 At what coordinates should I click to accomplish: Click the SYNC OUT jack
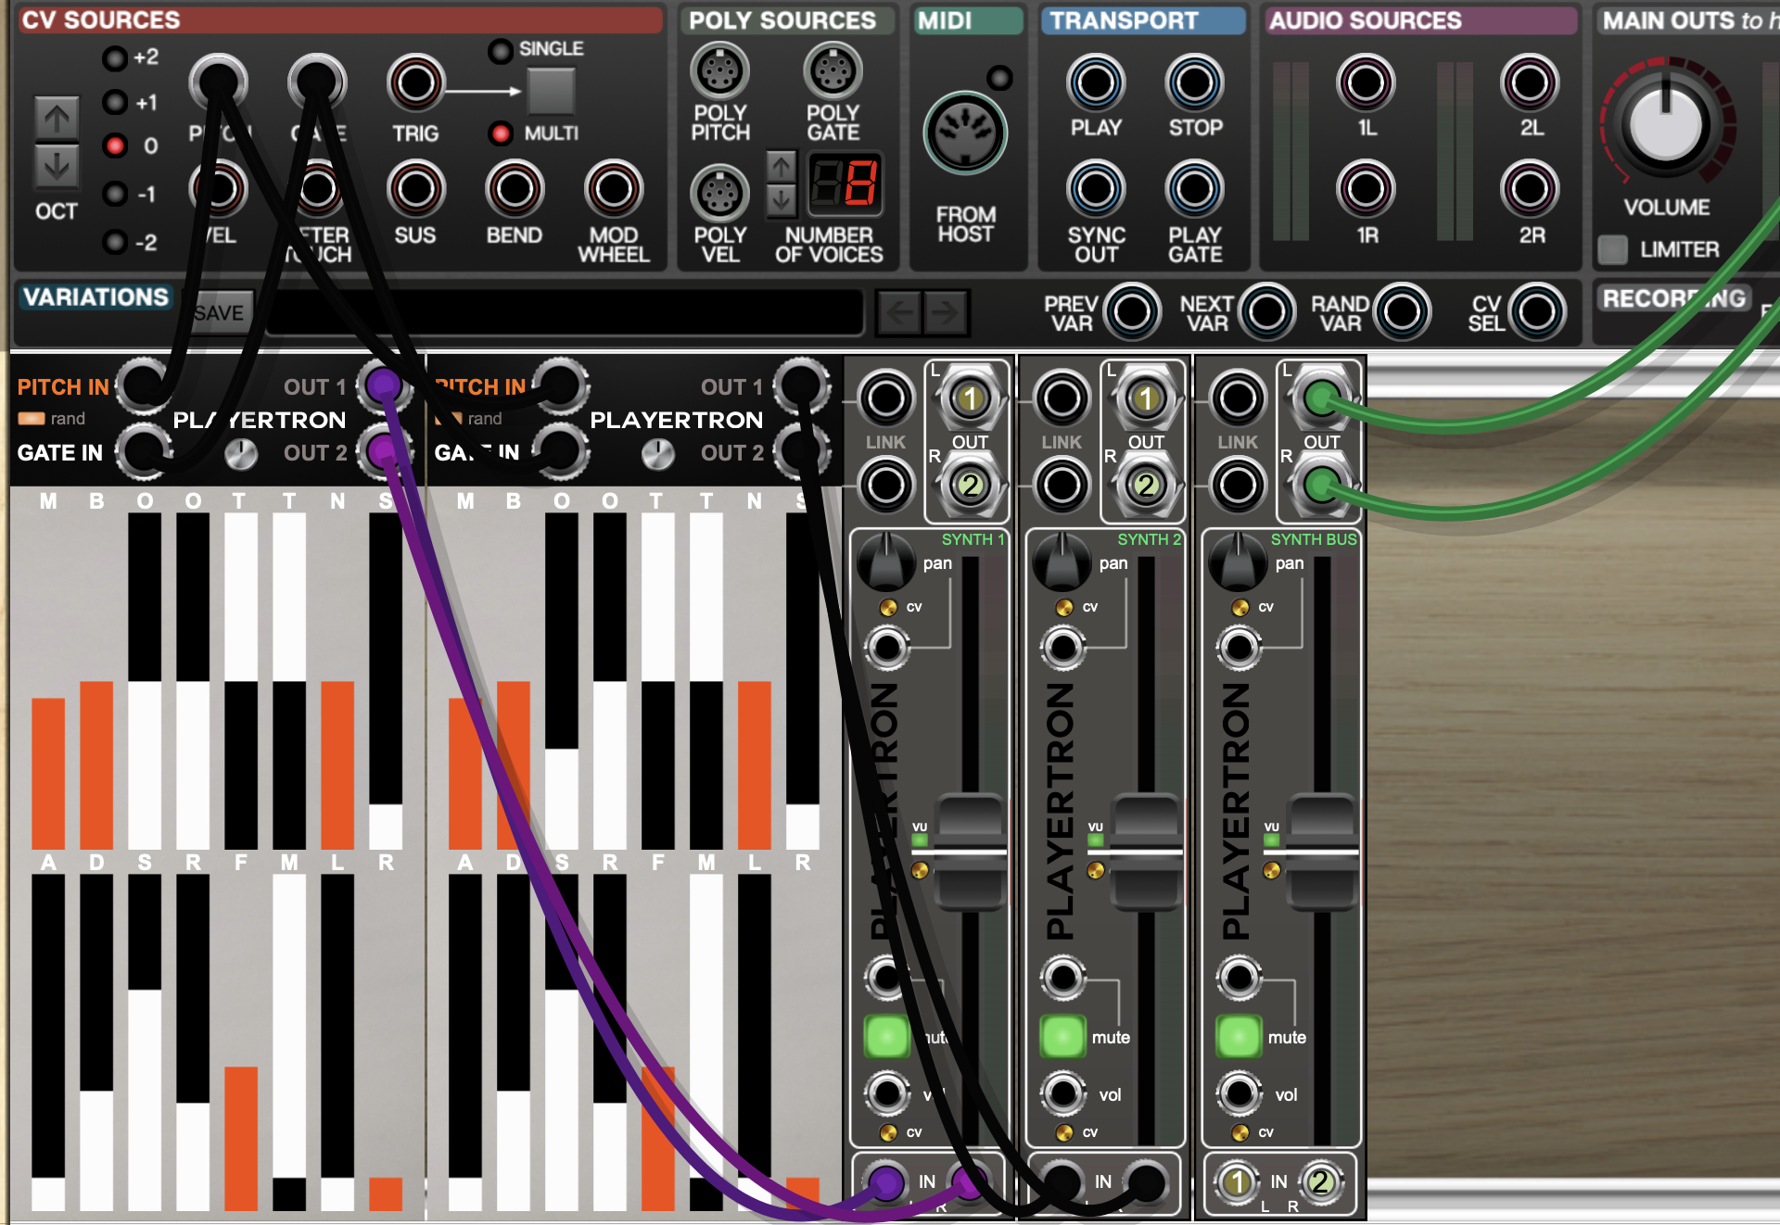[1096, 189]
